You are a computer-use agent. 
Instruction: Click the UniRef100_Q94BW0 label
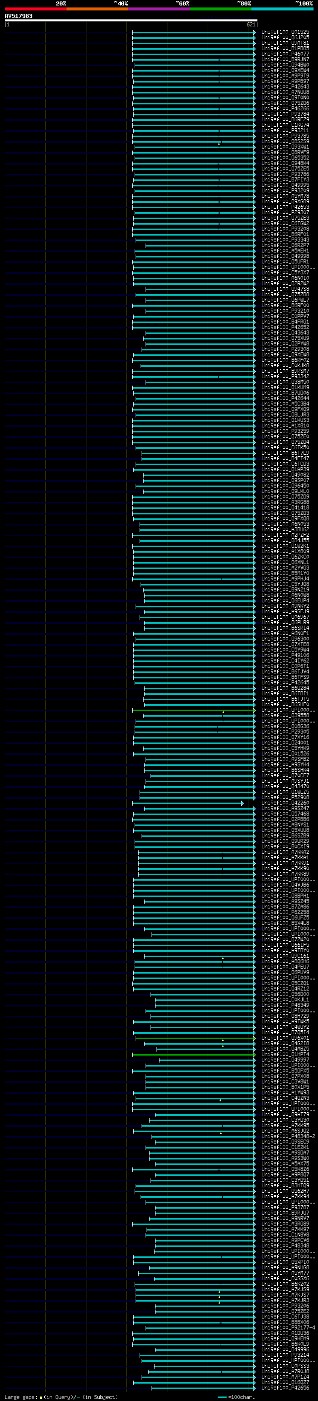pos(285,65)
